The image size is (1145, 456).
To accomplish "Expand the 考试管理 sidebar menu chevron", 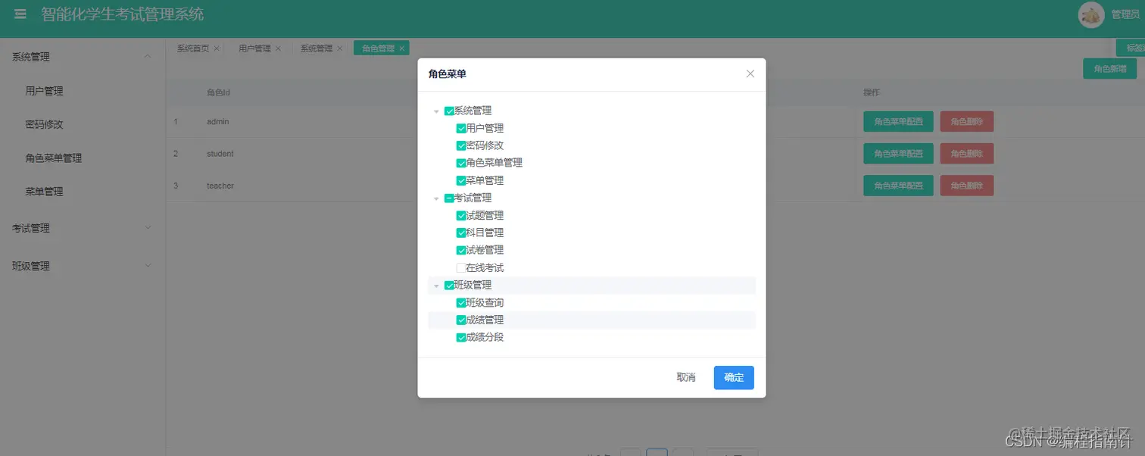I will click(x=148, y=228).
